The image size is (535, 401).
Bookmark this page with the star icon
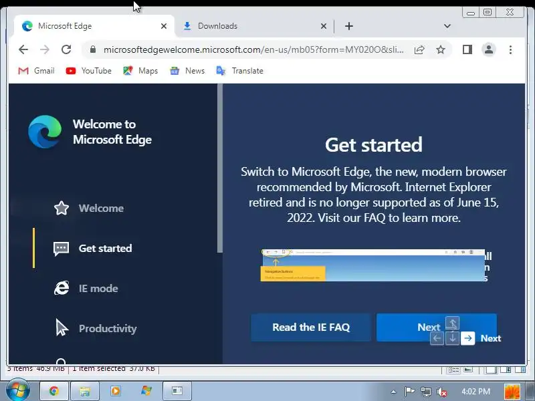tap(441, 49)
